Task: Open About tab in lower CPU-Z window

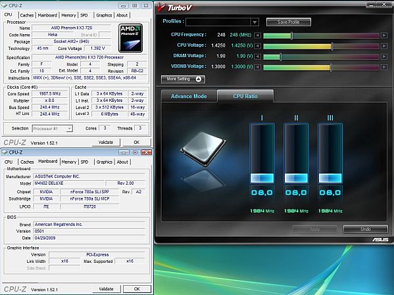Action: tap(122, 162)
